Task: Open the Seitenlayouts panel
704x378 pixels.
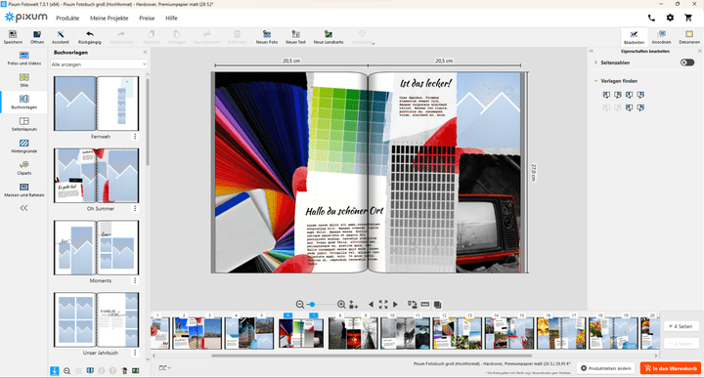Action: [x=24, y=124]
